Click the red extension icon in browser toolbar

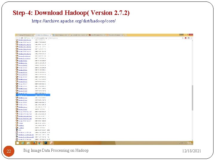coord(186,38)
